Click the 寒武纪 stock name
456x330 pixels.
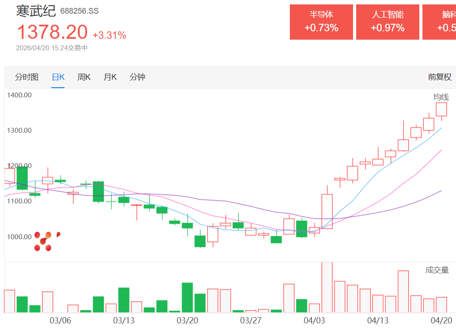(x=35, y=11)
